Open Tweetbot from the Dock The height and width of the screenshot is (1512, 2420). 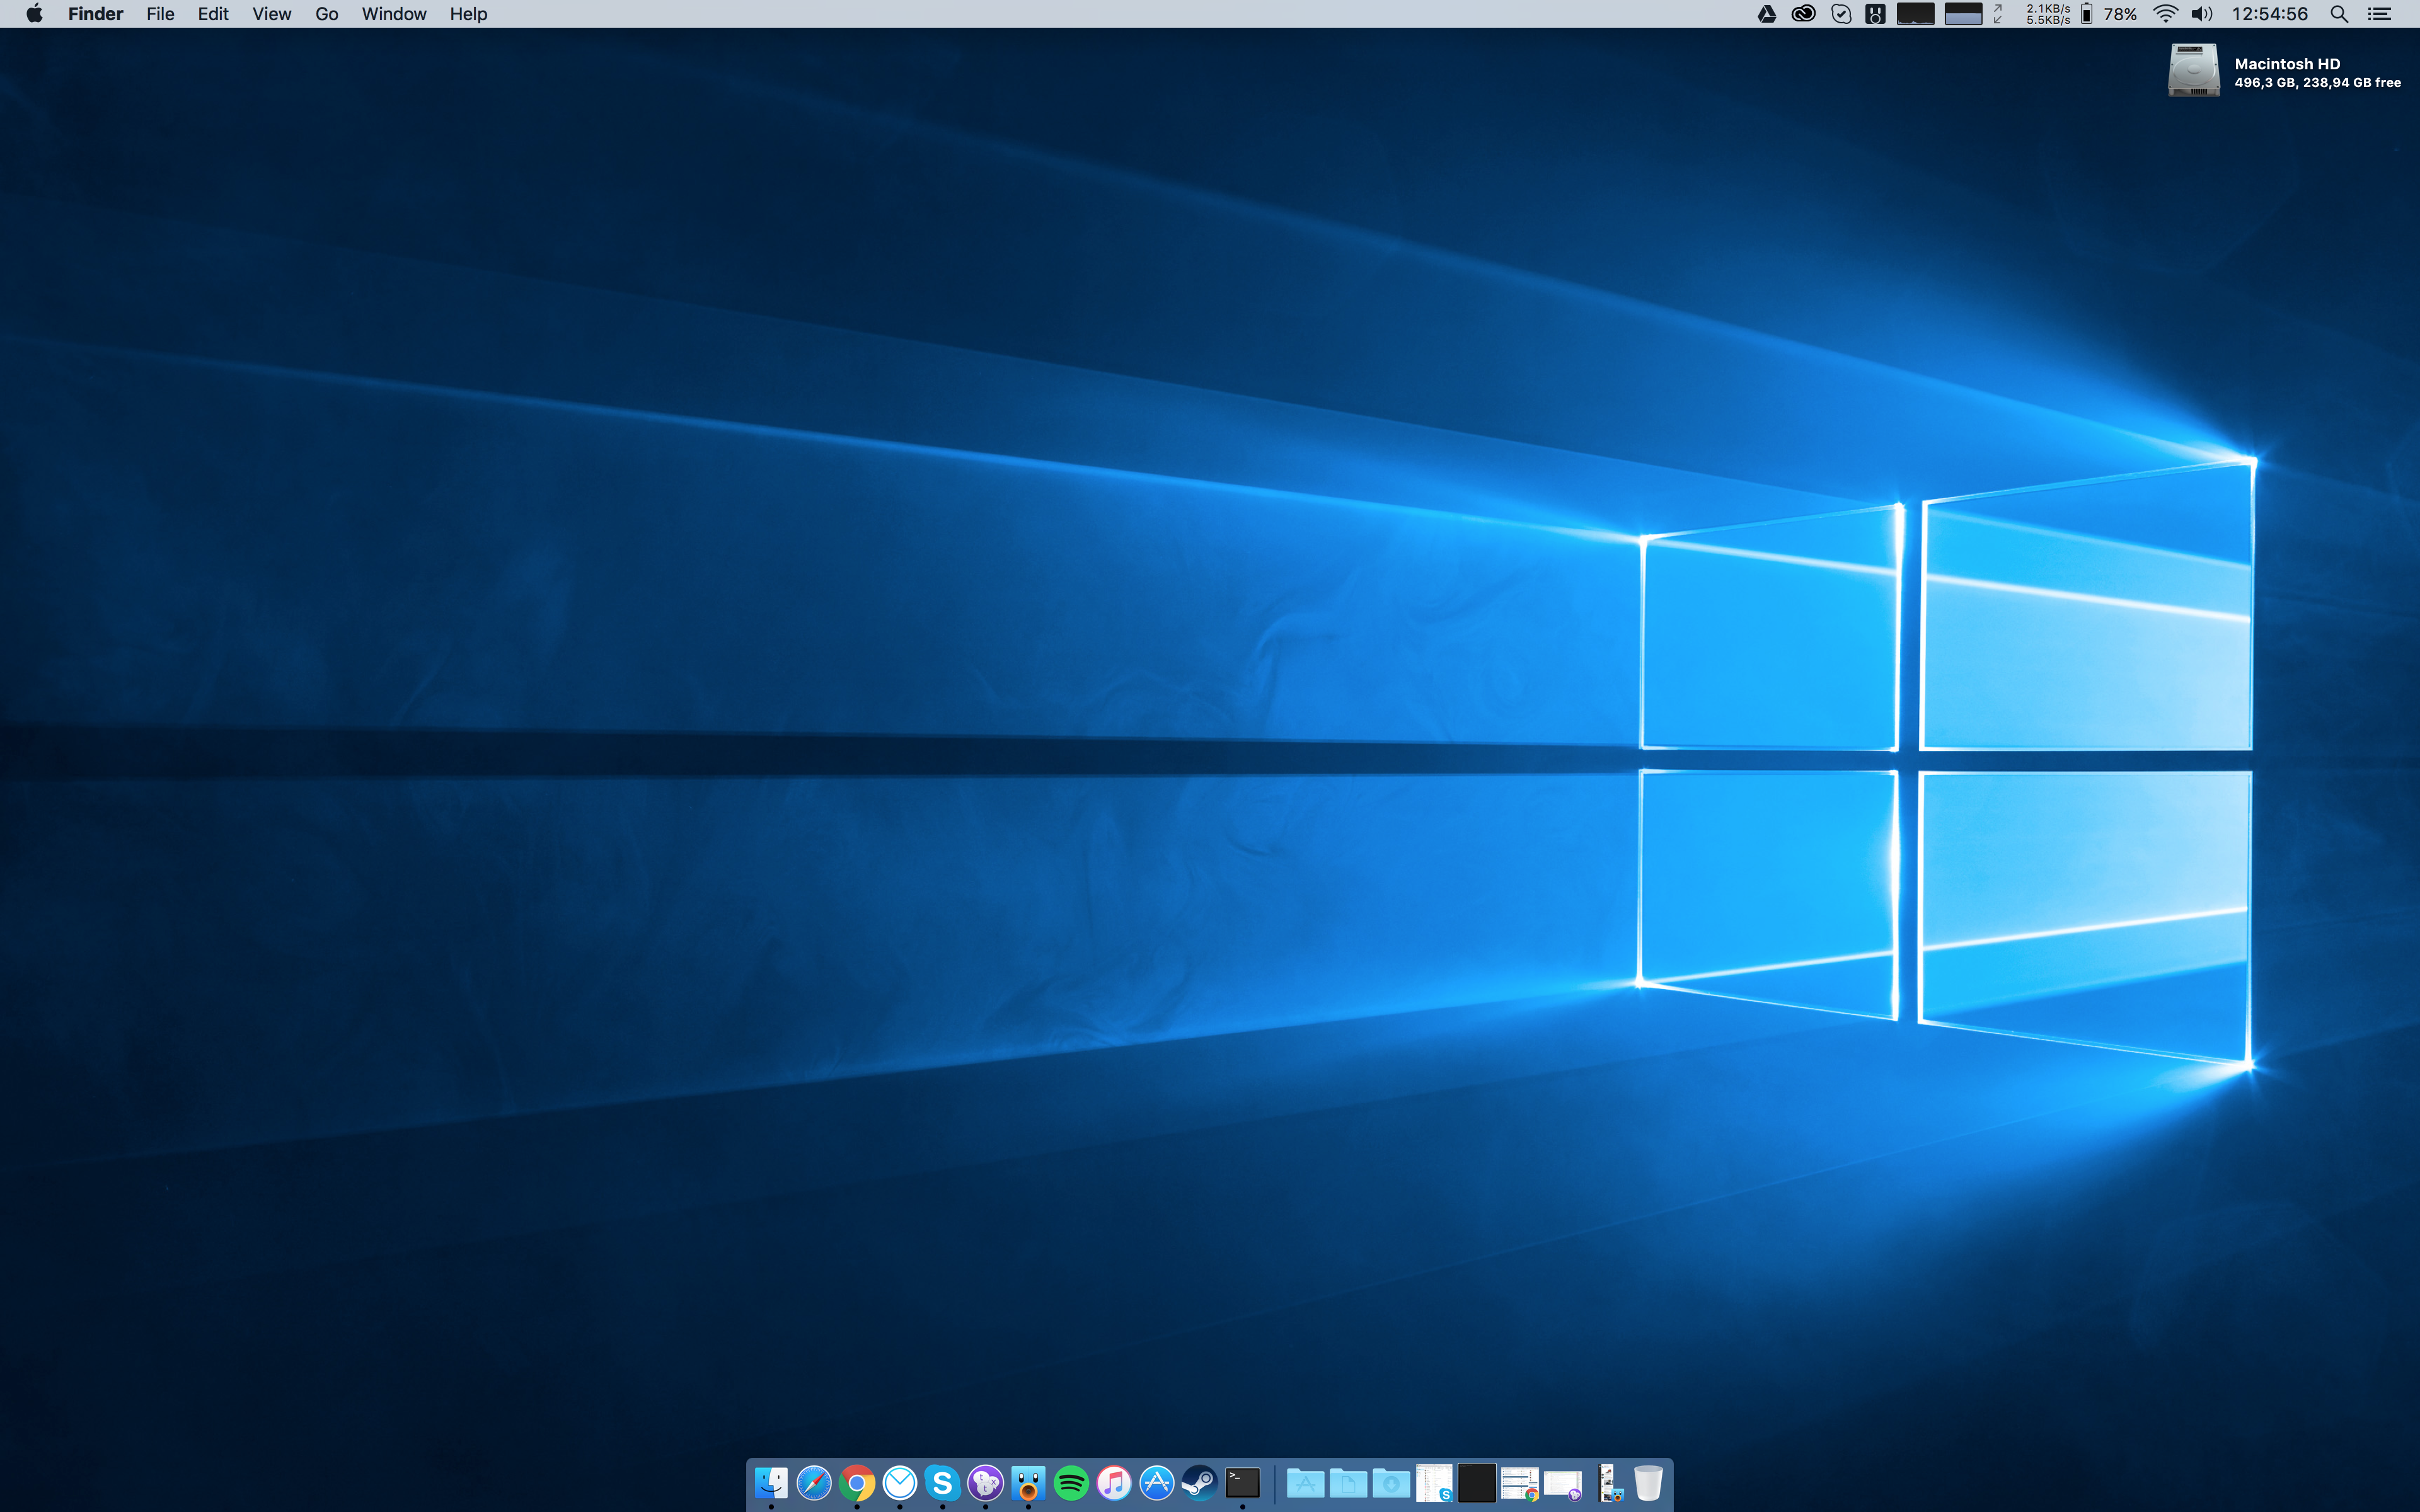pyautogui.click(x=1028, y=1482)
